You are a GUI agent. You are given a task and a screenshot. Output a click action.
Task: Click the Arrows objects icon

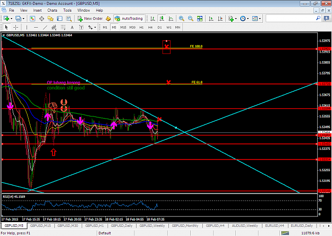coord(90,27)
